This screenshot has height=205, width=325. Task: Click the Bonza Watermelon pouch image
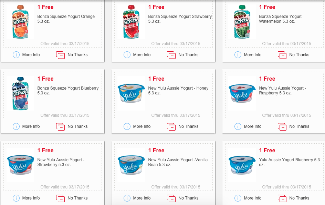pos(242,22)
